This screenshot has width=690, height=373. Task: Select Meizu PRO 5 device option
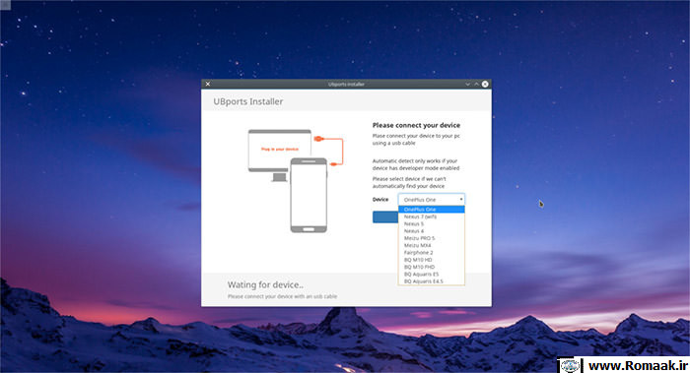[x=432, y=238]
